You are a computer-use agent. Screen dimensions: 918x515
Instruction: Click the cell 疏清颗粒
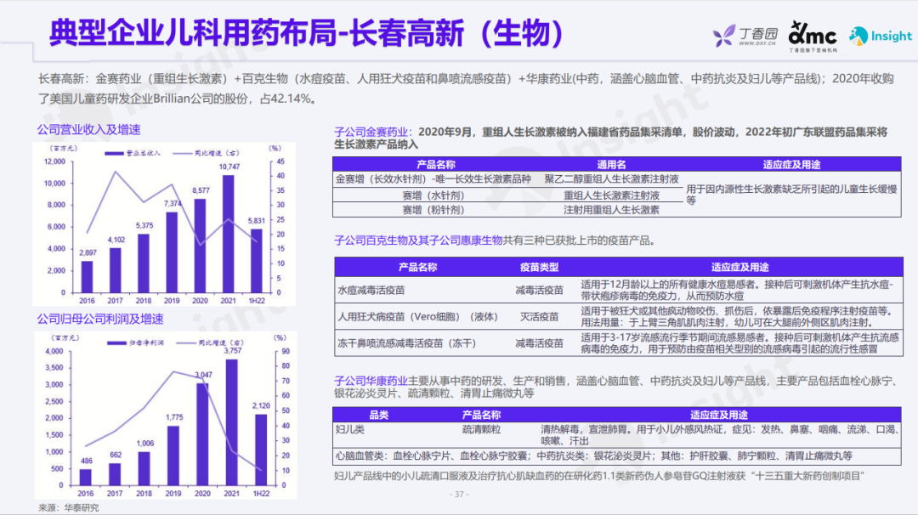point(481,429)
